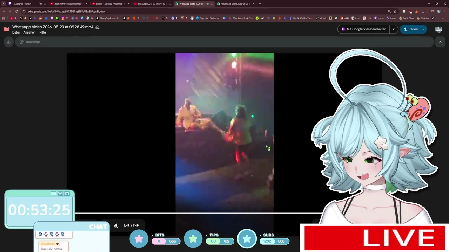Open the Instagram bookmark icon
The height and width of the screenshot is (252, 449).
(x=63, y=18)
